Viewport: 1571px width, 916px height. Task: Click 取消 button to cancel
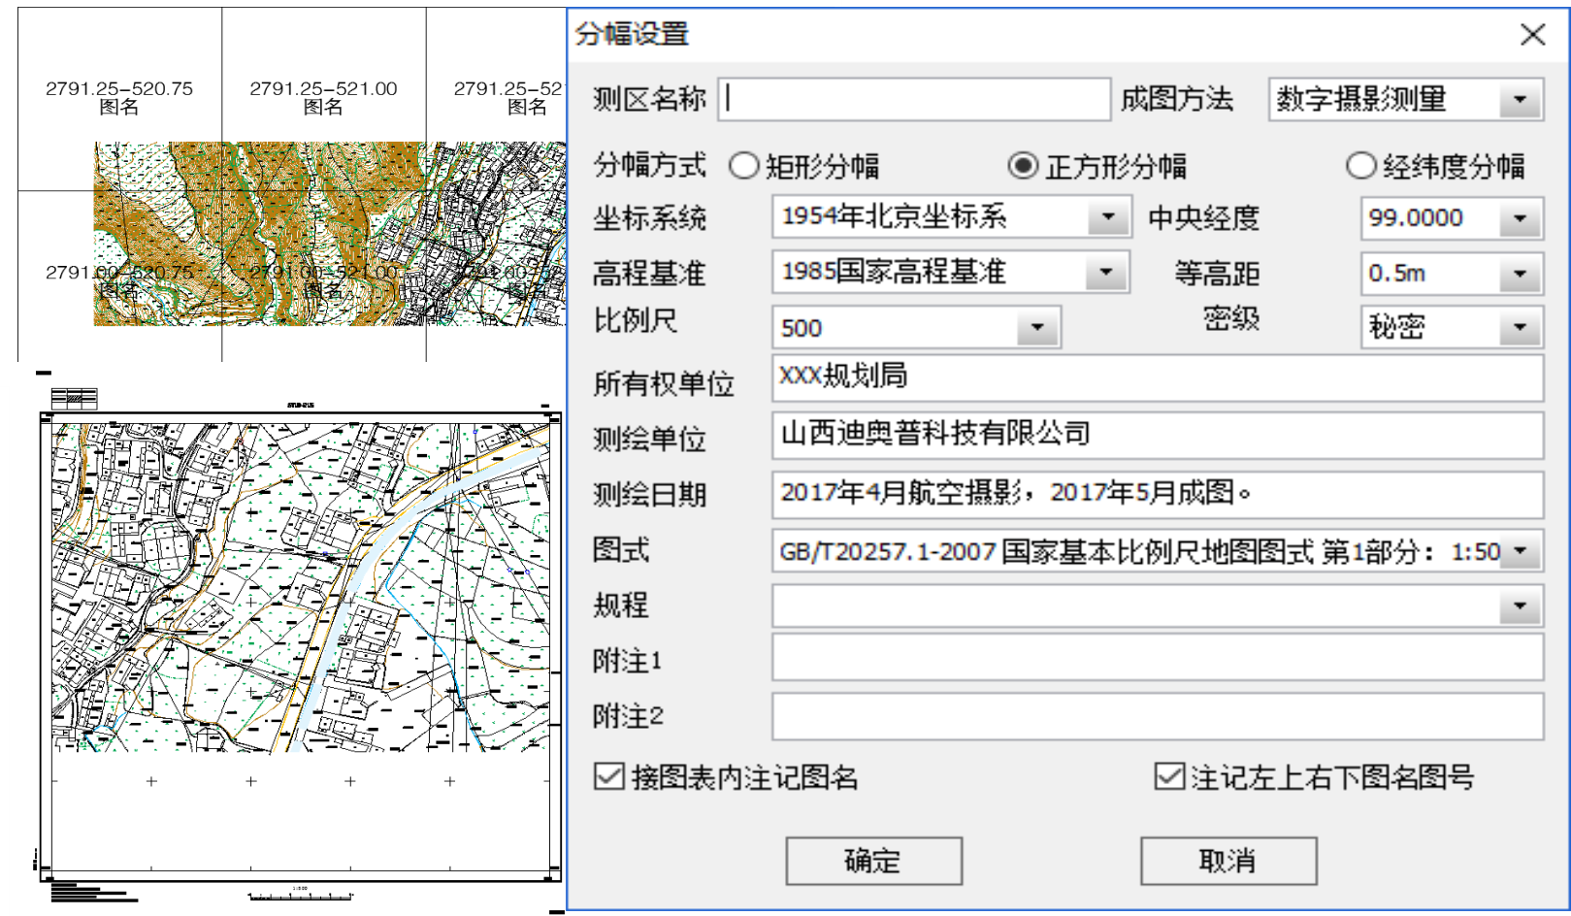(1227, 861)
